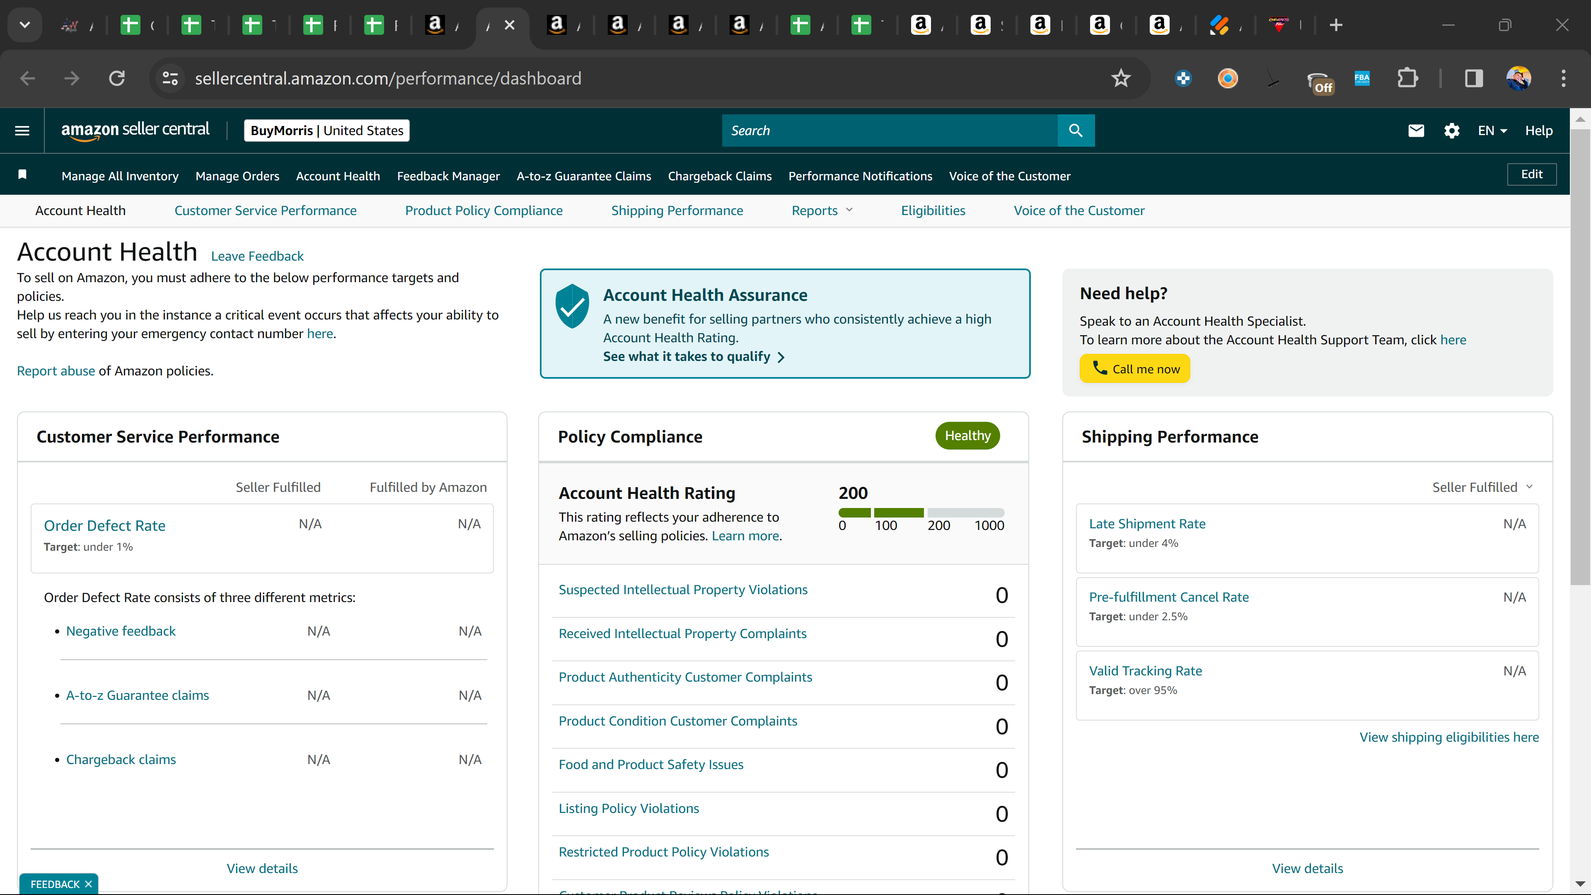
Task: Click the green Healthy status badge
Action: 967,435
